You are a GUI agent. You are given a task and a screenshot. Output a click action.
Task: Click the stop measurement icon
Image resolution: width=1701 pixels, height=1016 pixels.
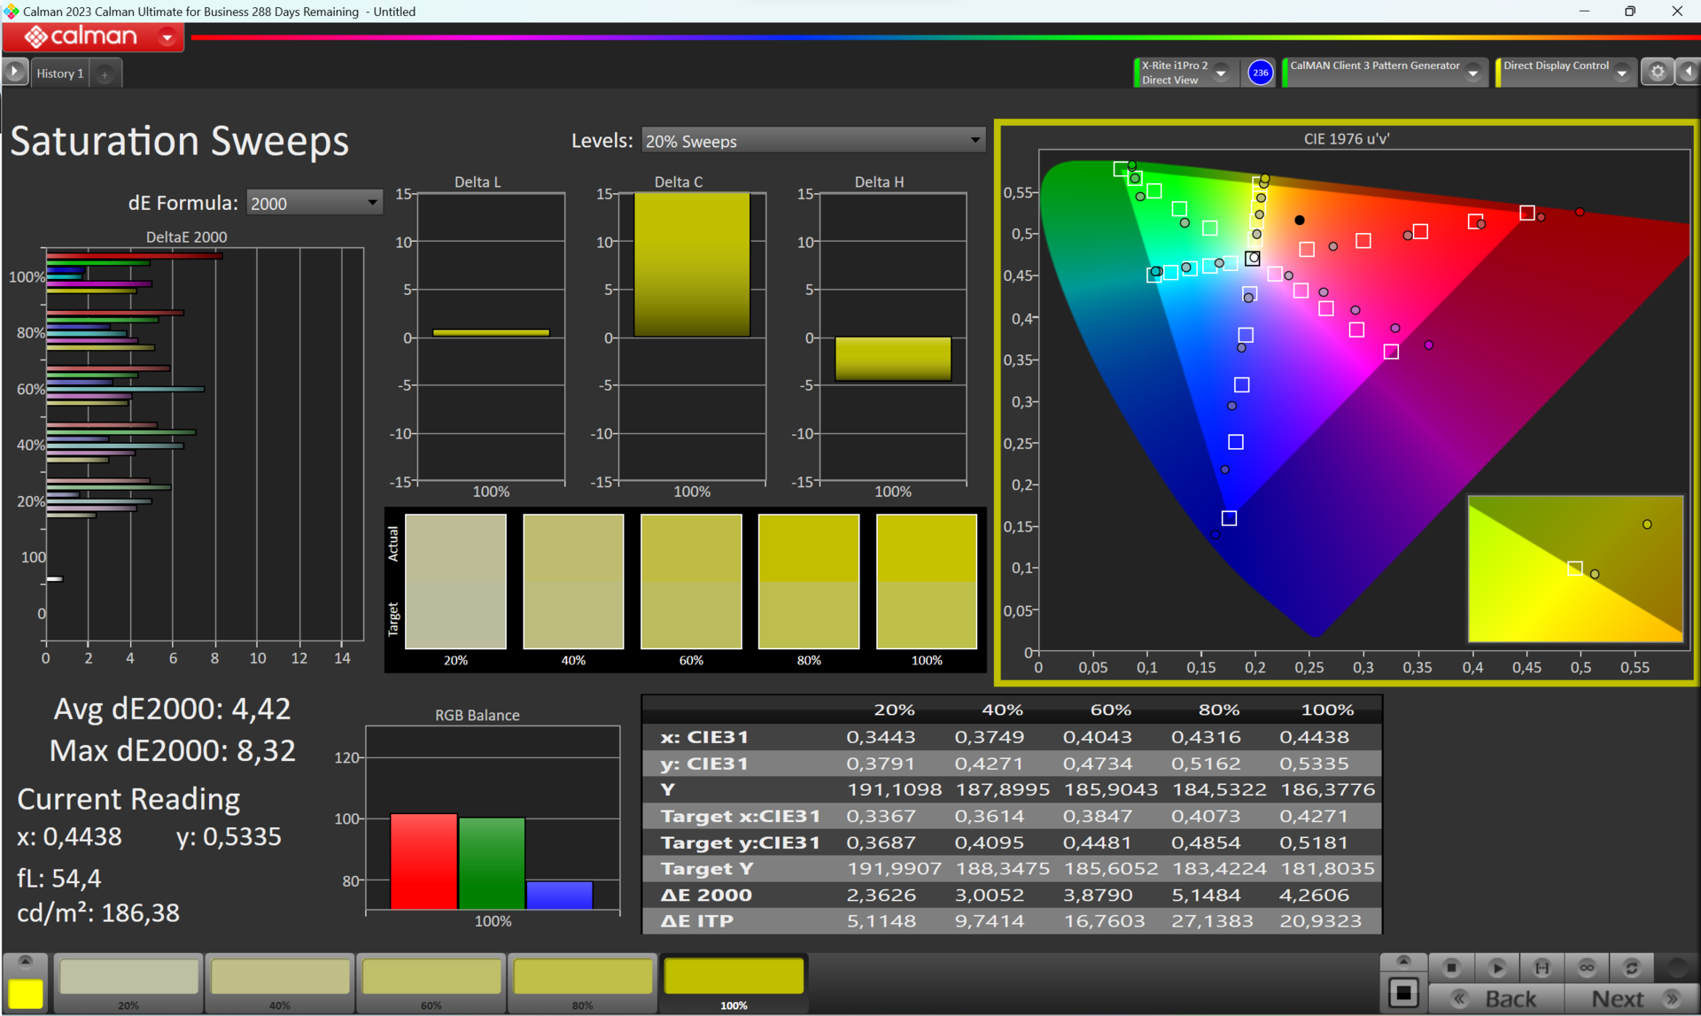coord(1451,967)
